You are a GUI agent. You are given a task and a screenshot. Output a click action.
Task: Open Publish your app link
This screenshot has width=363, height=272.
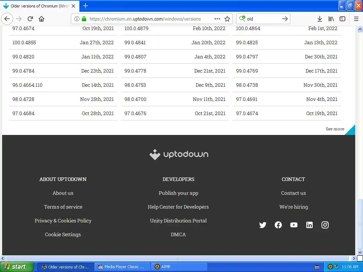click(x=179, y=193)
